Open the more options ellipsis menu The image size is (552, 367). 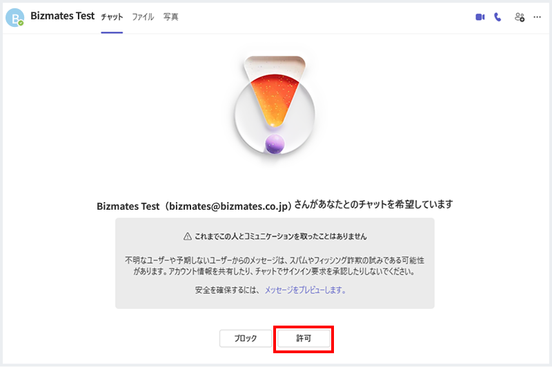[x=537, y=17]
